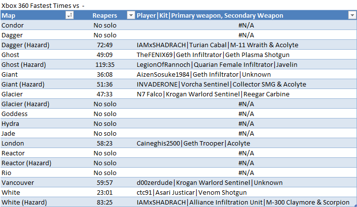Click the #N/A cell in Reactor (Hazard) row
Screen dimensions: 357x207
[246, 163]
